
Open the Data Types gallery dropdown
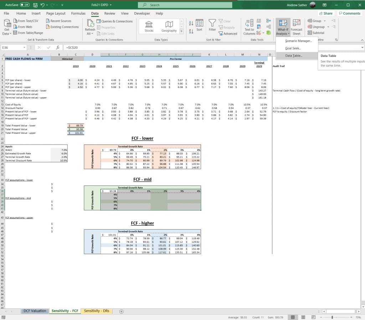point(181,31)
